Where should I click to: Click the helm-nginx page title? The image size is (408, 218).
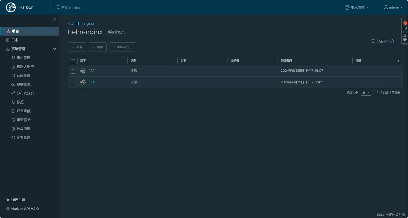pos(85,32)
